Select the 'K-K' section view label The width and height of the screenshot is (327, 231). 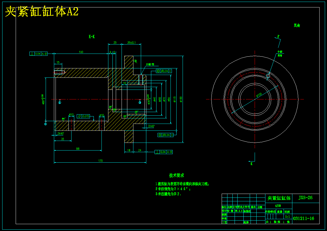click(92, 37)
